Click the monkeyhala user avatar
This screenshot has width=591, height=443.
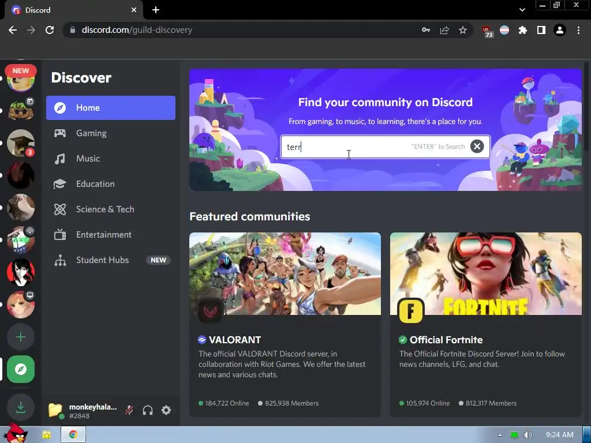pos(55,410)
